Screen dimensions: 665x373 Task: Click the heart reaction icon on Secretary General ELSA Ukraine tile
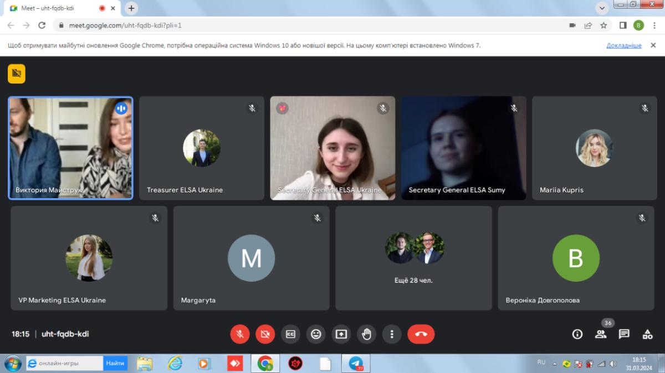[x=282, y=108]
